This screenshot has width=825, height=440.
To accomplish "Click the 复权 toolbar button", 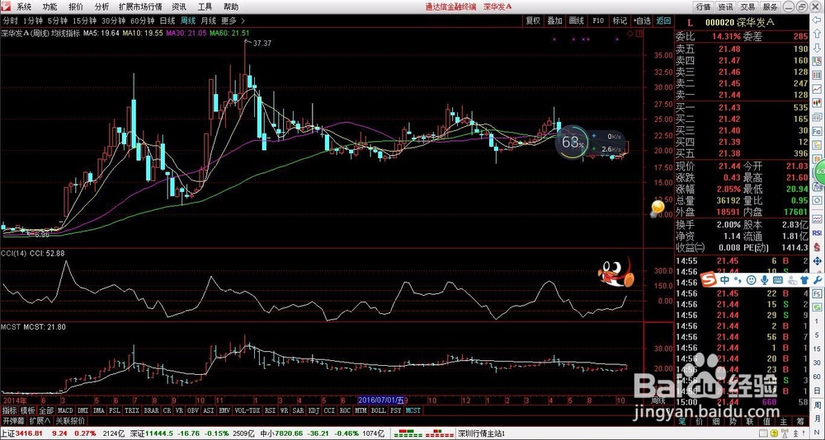I will coord(533,21).
